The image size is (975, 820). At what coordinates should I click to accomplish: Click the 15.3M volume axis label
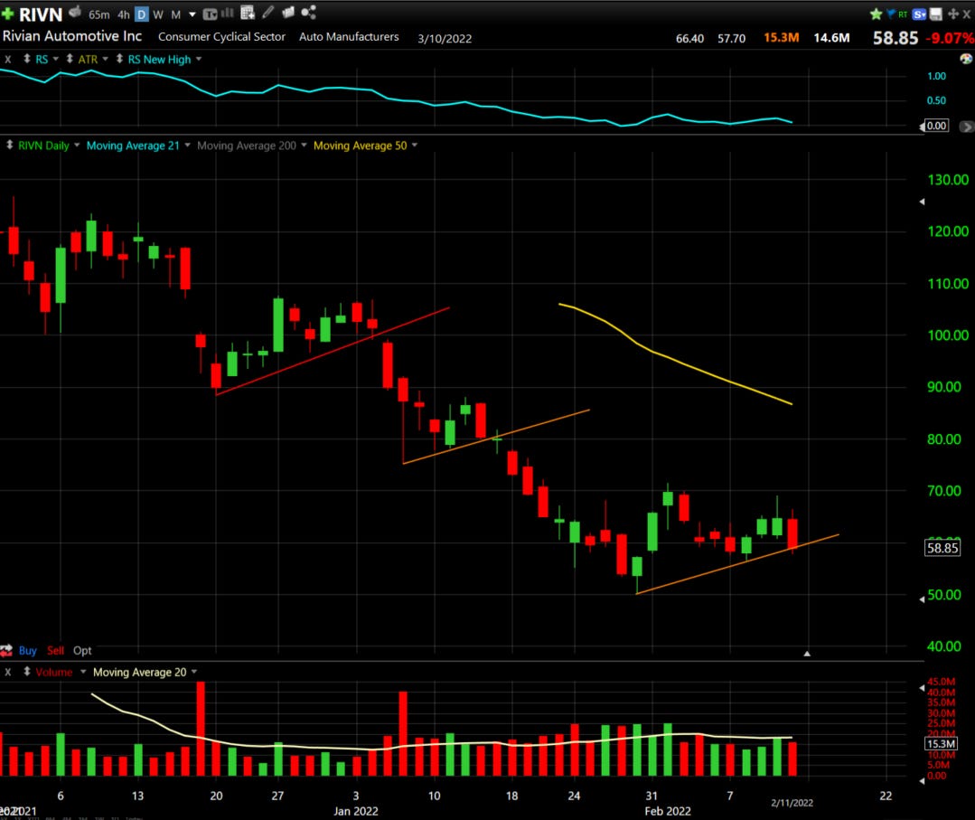click(x=941, y=744)
